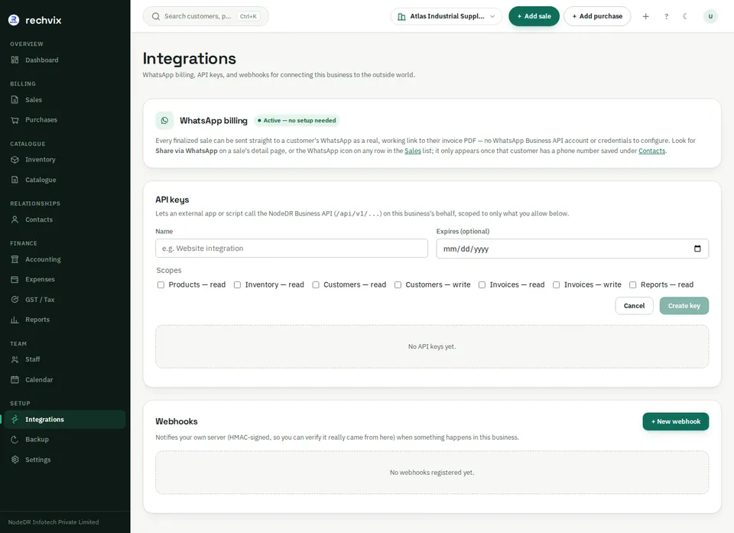Click the rechvix logo icon

[x=14, y=20]
